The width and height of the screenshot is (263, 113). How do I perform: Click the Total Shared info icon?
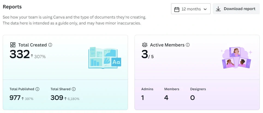point(74,89)
